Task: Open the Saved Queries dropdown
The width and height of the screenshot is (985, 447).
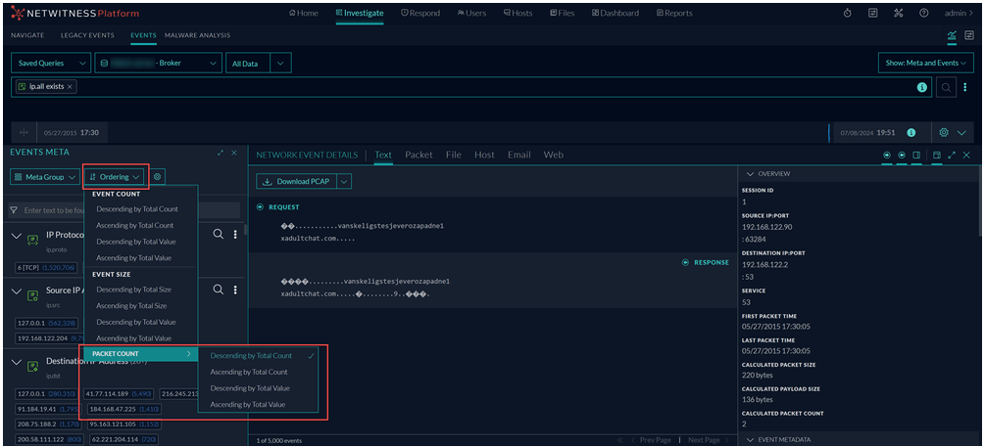Action: 51,64
